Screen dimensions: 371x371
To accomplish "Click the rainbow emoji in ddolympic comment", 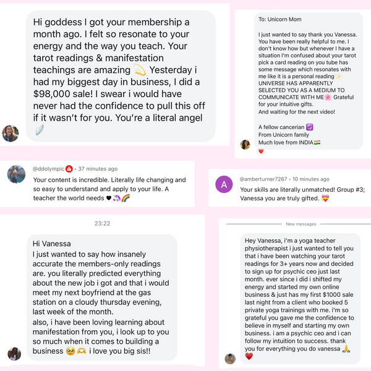I will tap(126, 198).
